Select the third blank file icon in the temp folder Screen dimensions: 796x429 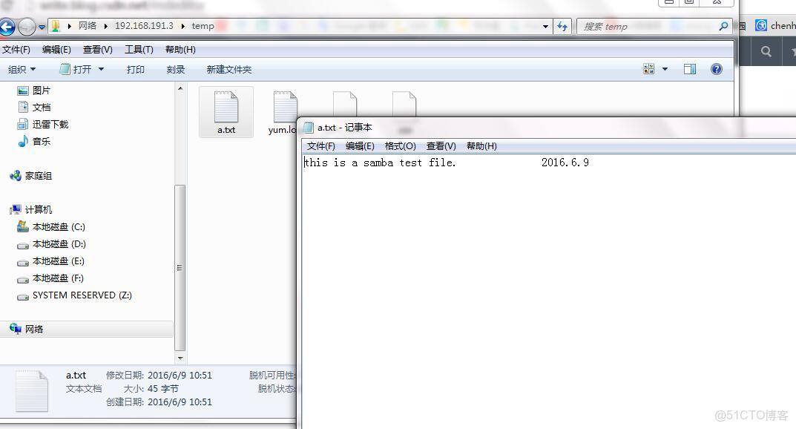pos(345,104)
